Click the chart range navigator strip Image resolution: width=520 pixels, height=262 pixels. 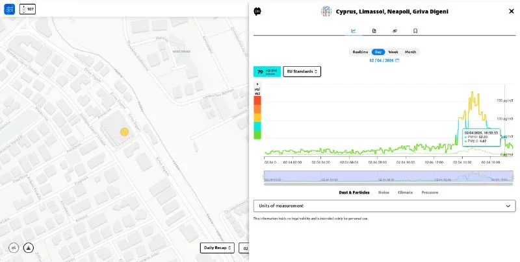388,176
